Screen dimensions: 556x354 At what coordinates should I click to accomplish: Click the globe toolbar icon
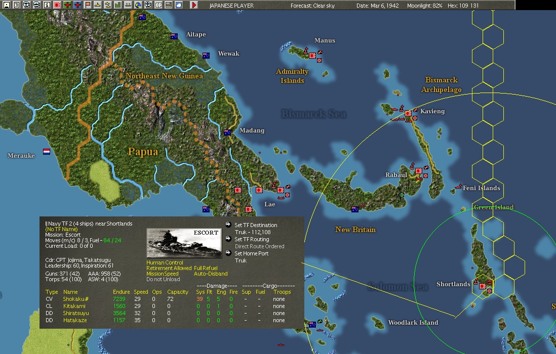[x=138, y=5]
